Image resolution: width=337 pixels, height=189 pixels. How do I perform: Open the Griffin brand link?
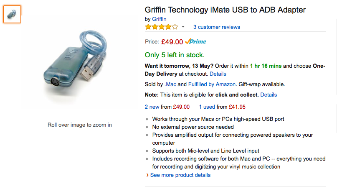159,19
